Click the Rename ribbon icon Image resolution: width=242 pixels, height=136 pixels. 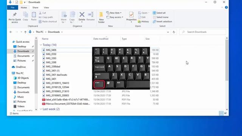click(91, 14)
